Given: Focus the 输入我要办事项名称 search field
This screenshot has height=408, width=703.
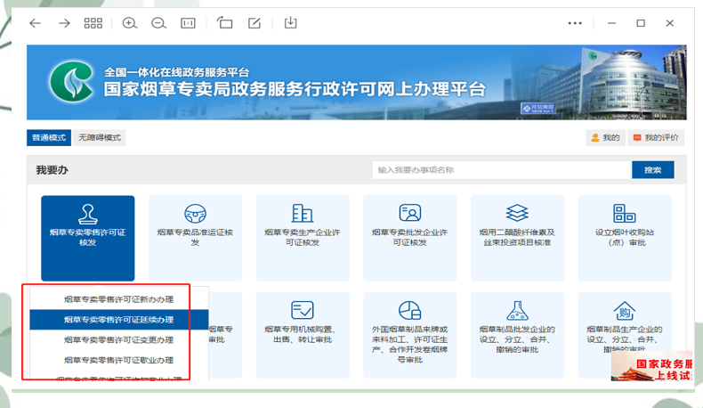Looking at the screenshot, I should (501, 170).
